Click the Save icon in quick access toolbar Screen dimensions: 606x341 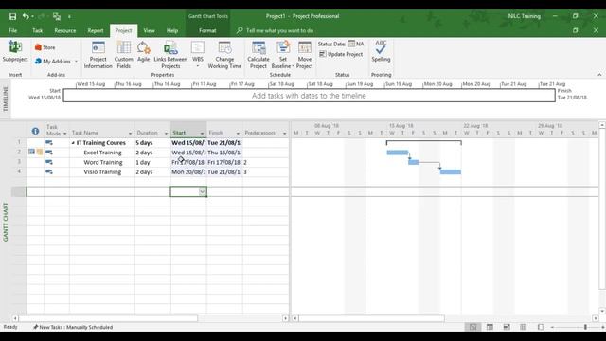[12, 16]
